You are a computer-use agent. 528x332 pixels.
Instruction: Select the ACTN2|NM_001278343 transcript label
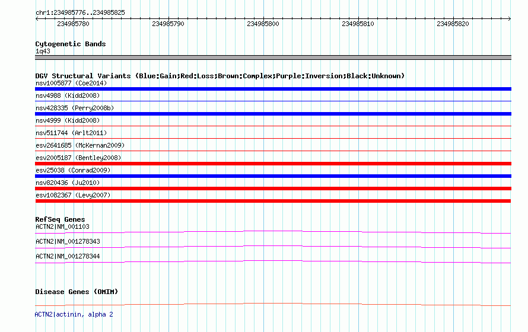[68, 241]
